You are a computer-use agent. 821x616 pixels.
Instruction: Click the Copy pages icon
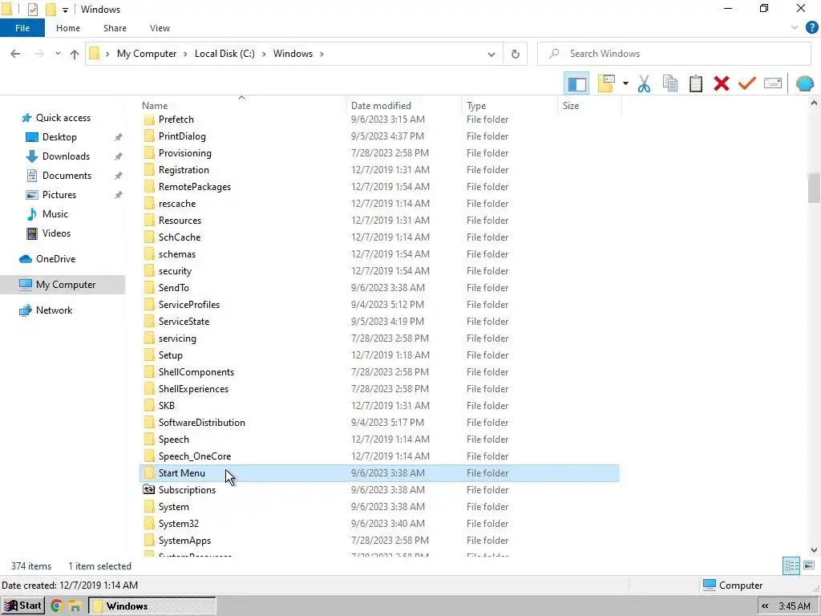[669, 83]
